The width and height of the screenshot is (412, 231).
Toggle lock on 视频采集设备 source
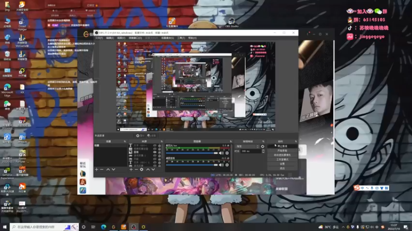click(159, 149)
